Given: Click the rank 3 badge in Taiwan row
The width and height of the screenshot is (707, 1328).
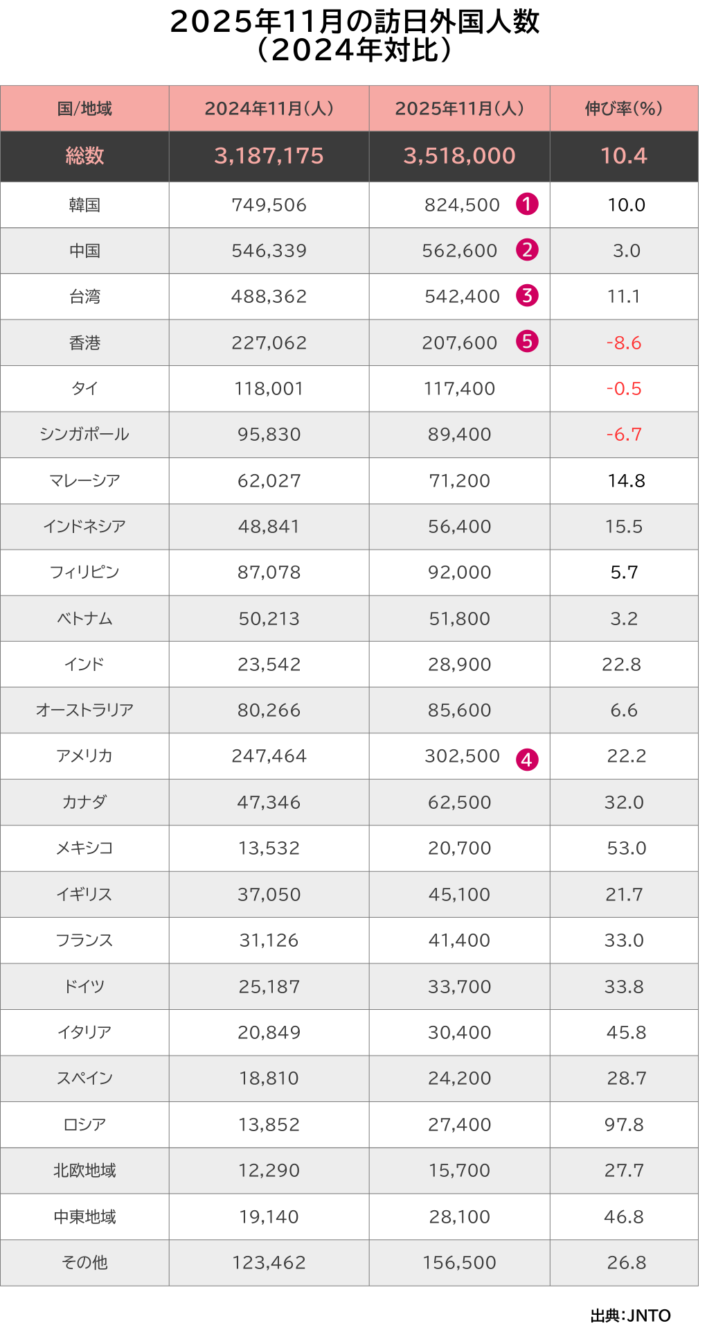Looking at the screenshot, I should [527, 296].
